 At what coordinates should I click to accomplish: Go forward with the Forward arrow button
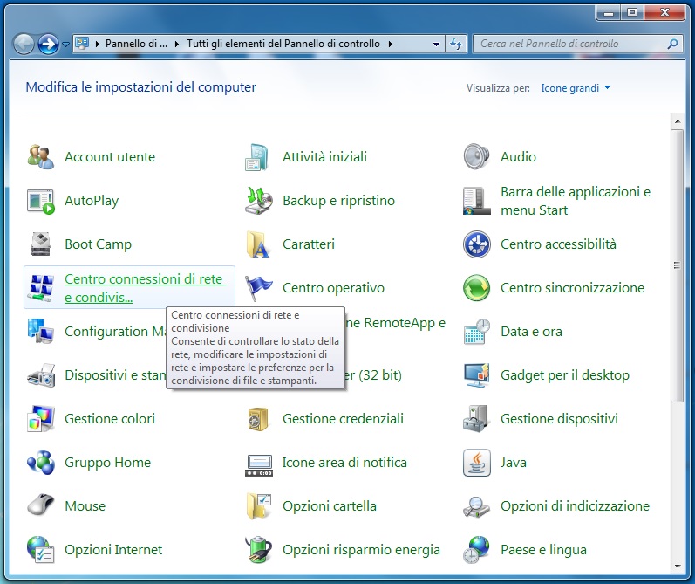pos(48,44)
